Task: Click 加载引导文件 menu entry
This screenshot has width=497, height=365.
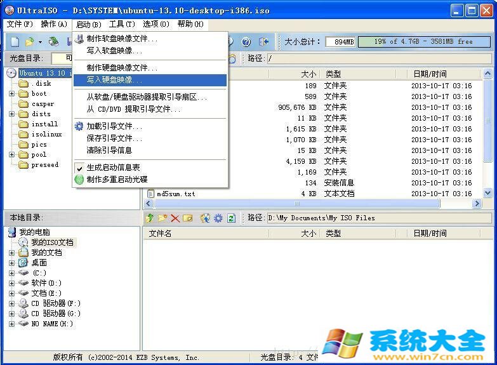Action: pyautogui.click(x=114, y=126)
